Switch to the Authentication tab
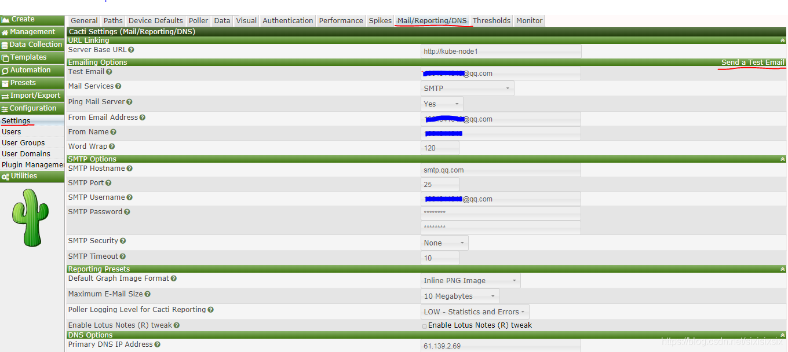This screenshot has height=352, width=788. point(287,21)
